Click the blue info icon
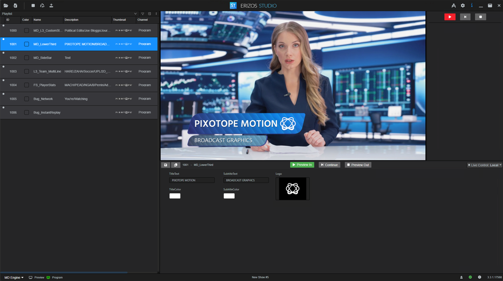503x281 pixels. [472, 5]
